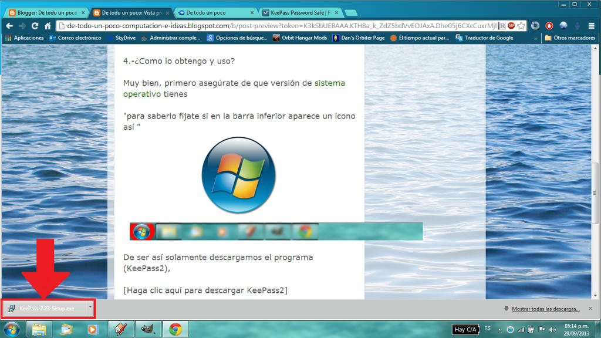Click the page vertical scrollbar thumb
The image size is (601, 338).
(x=595, y=192)
